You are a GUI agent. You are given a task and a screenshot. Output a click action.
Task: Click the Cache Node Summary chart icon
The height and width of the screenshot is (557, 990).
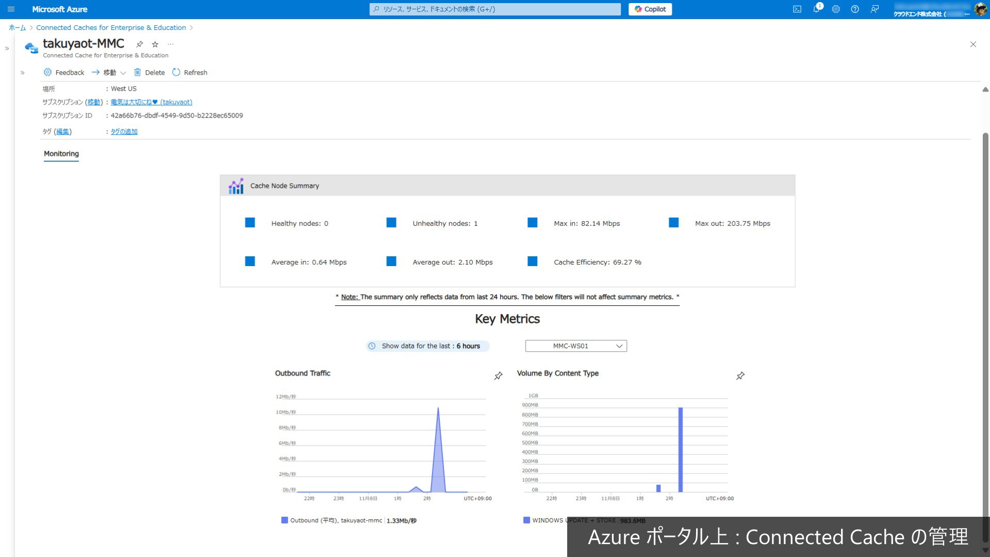tap(236, 186)
